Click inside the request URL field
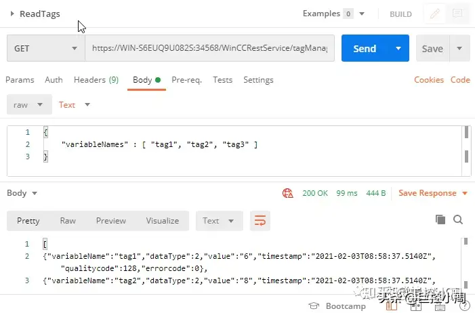 (x=209, y=49)
